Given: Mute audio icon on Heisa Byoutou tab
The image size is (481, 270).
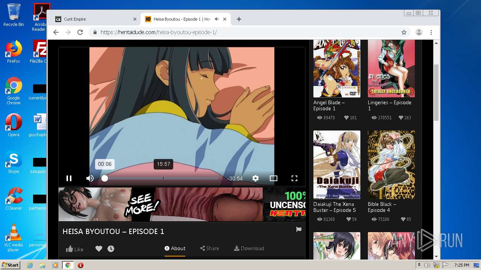Looking at the screenshot, I should click(x=216, y=19).
